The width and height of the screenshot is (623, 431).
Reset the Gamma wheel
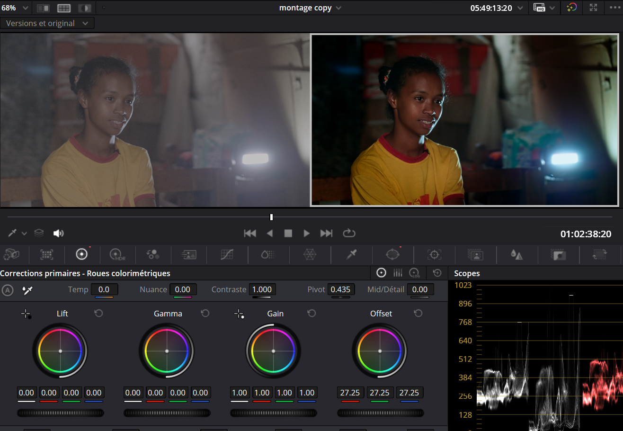click(x=205, y=314)
